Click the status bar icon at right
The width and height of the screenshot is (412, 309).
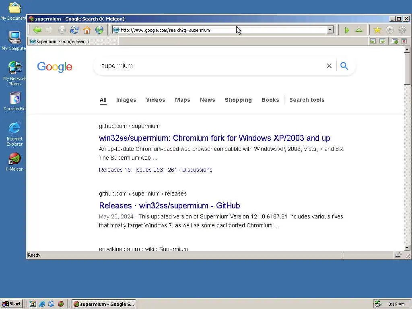click(398, 255)
